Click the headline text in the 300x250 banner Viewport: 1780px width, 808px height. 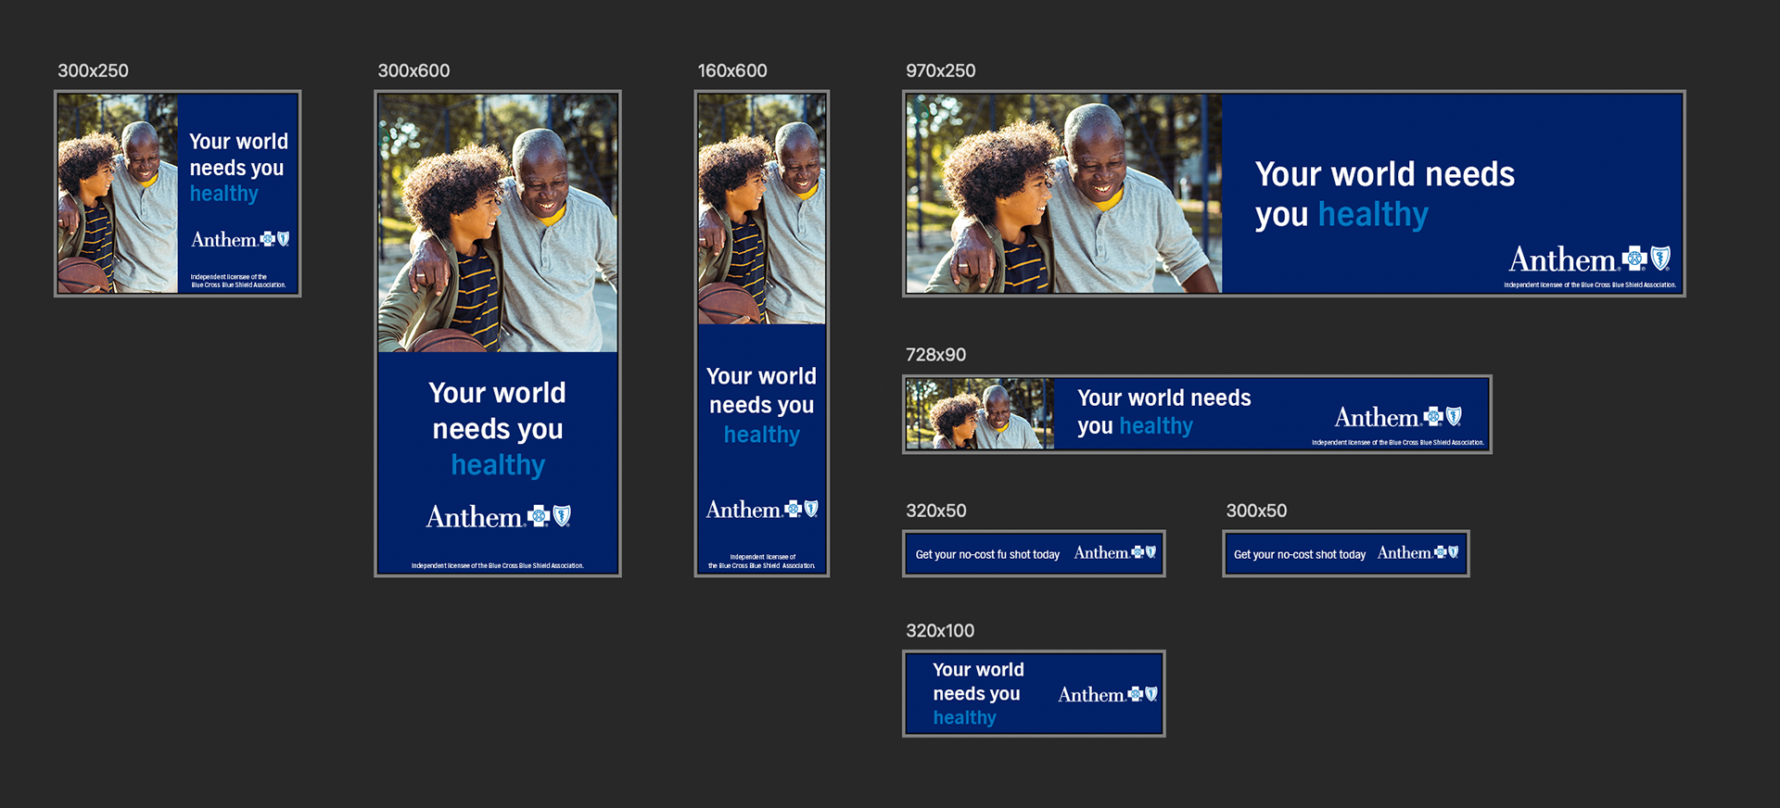click(238, 168)
